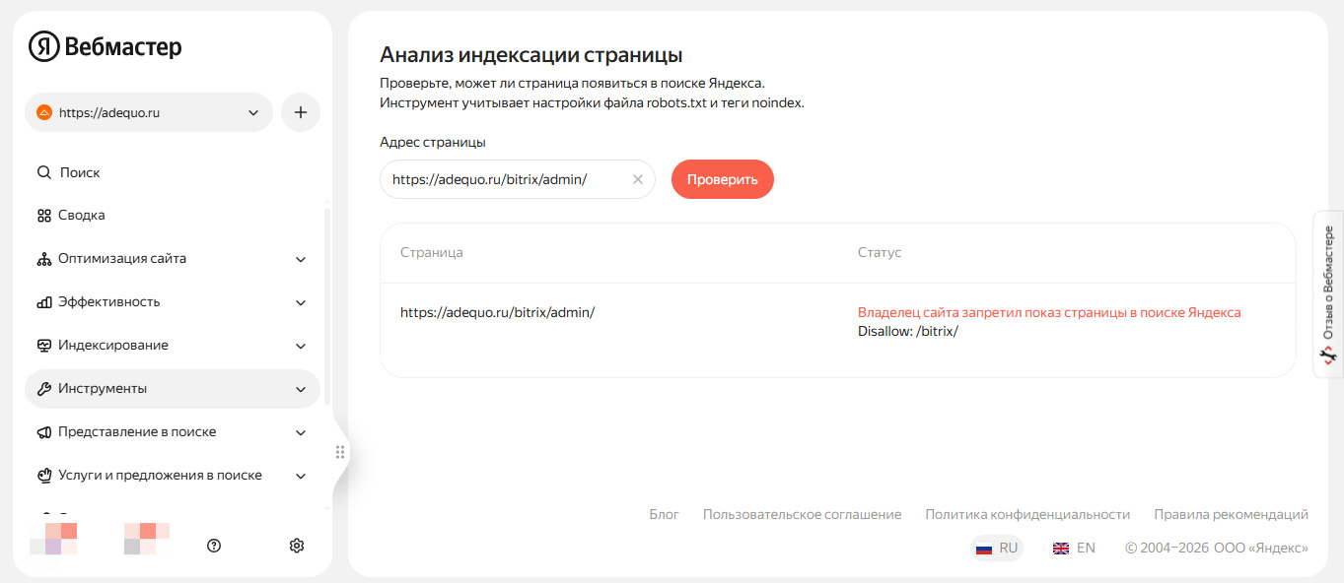Click the Disallow: /bitrix/ rule text
This screenshot has height=583, width=1344.
[908, 331]
